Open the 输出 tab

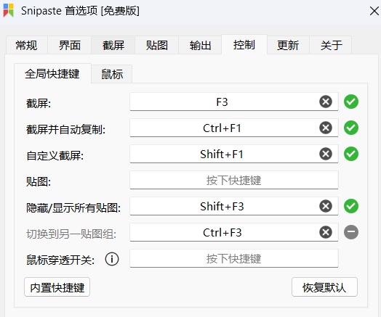(200, 45)
